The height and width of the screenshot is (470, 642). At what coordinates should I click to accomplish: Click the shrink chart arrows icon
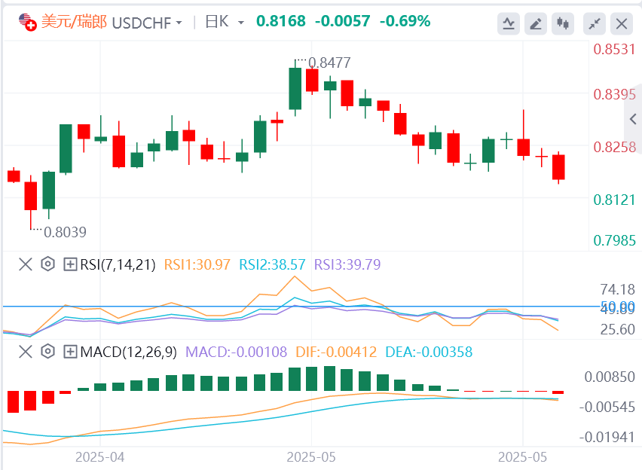(595, 23)
